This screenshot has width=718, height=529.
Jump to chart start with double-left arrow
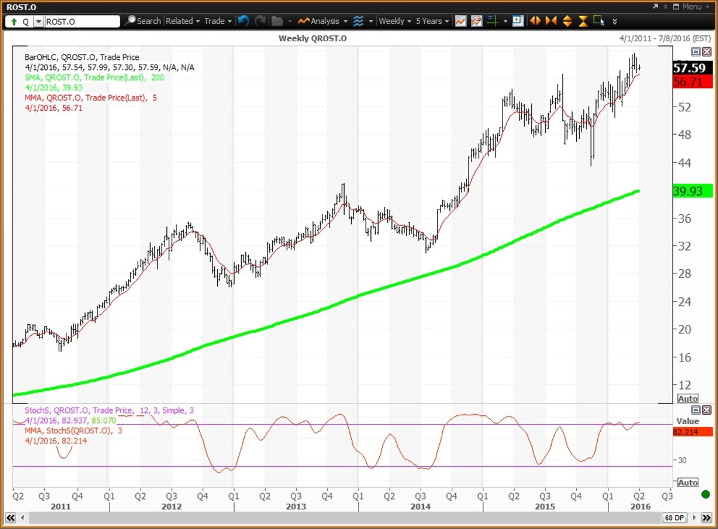pyautogui.click(x=10, y=517)
